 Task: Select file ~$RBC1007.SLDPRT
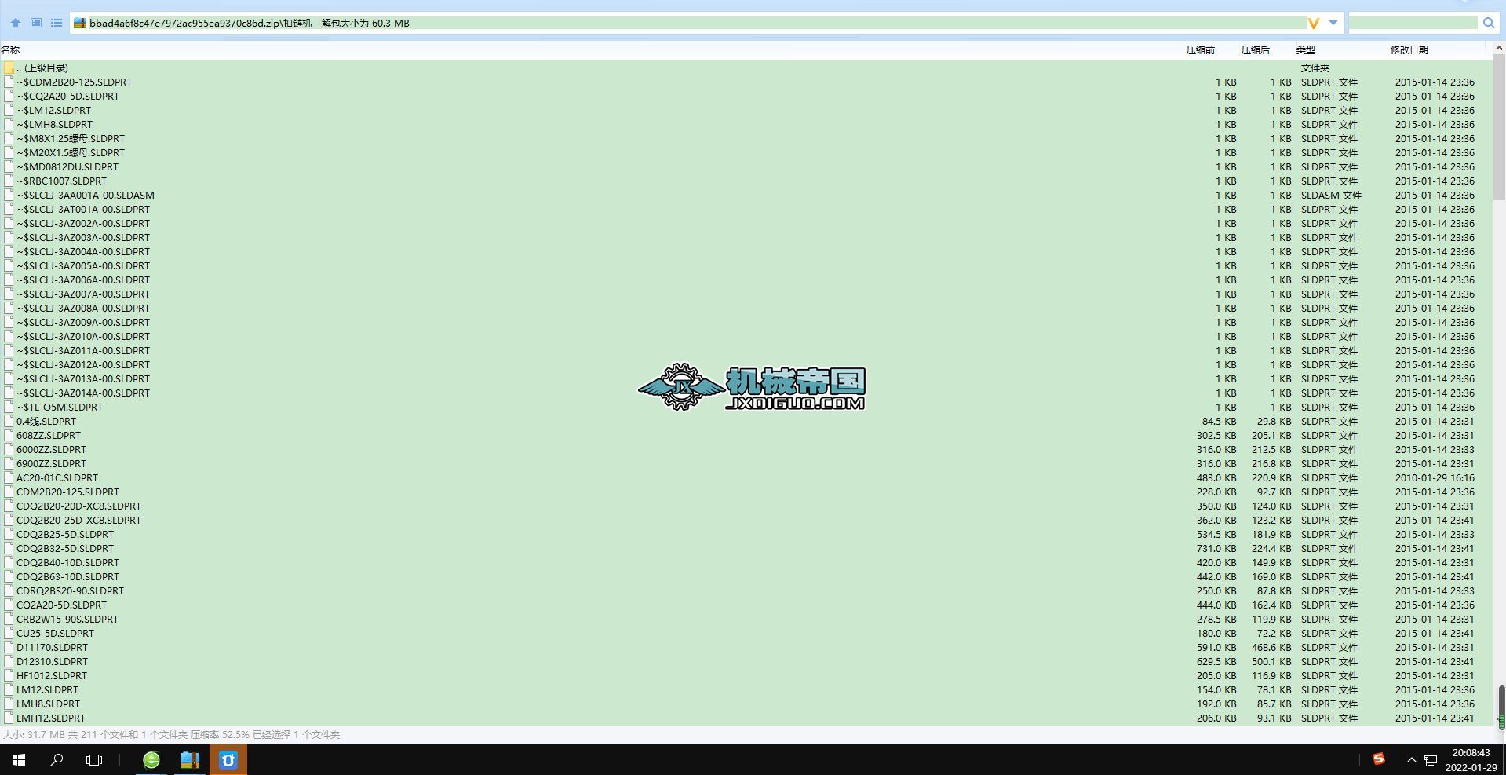pos(61,181)
